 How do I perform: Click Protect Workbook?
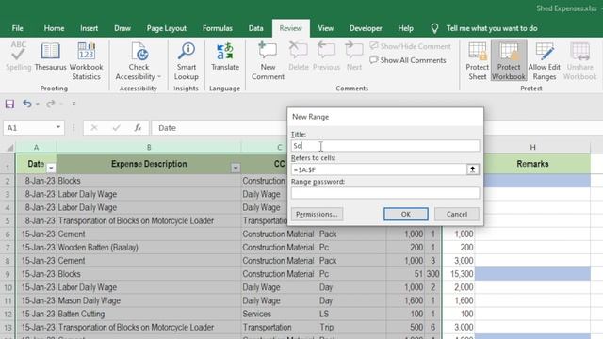point(509,60)
